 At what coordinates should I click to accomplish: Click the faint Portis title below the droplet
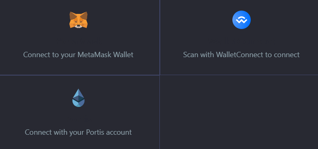pos(78,119)
